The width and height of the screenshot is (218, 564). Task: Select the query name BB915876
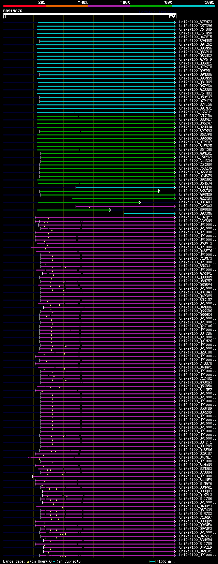click(13, 11)
